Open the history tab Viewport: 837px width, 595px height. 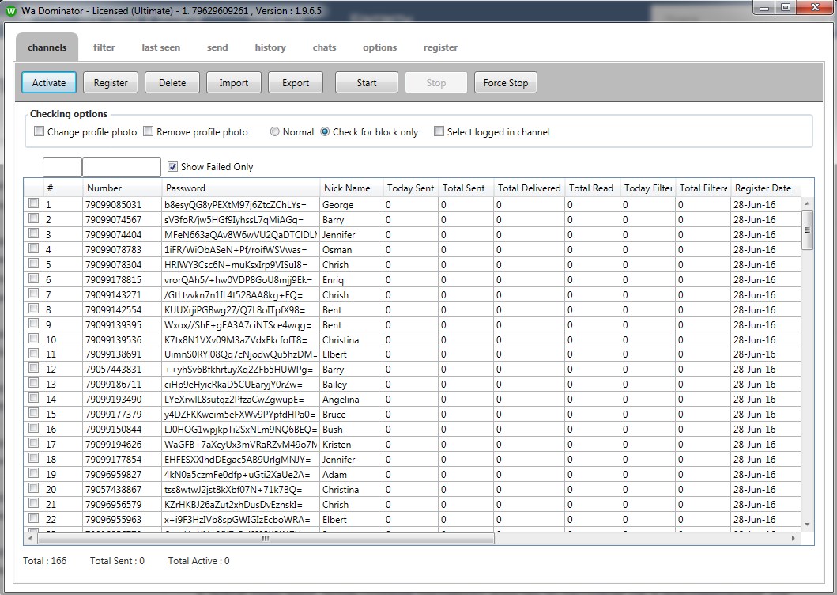[x=270, y=47]
